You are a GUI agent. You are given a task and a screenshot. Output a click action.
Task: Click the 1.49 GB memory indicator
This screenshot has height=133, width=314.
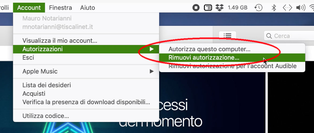click(237, 8)
